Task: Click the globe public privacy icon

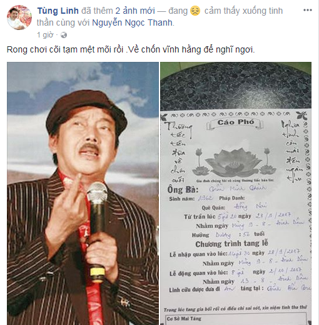Action: coord(64,35)
